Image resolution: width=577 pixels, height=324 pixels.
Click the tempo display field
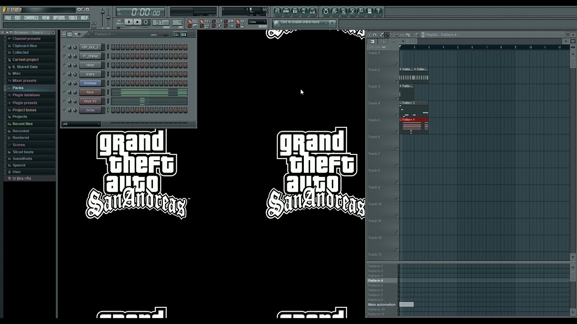(x=160, y=22)
